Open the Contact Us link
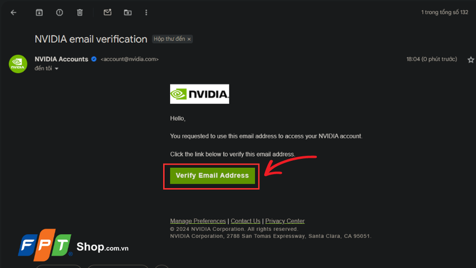This screenshot has height=268, width=476. tap(245, 221)
